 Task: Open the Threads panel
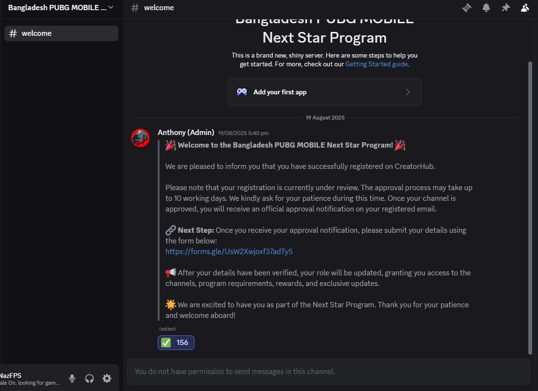click(x=466, y=8)
